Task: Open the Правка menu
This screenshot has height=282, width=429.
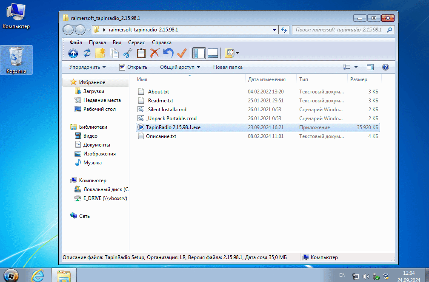Action: [x=97, y=42]
